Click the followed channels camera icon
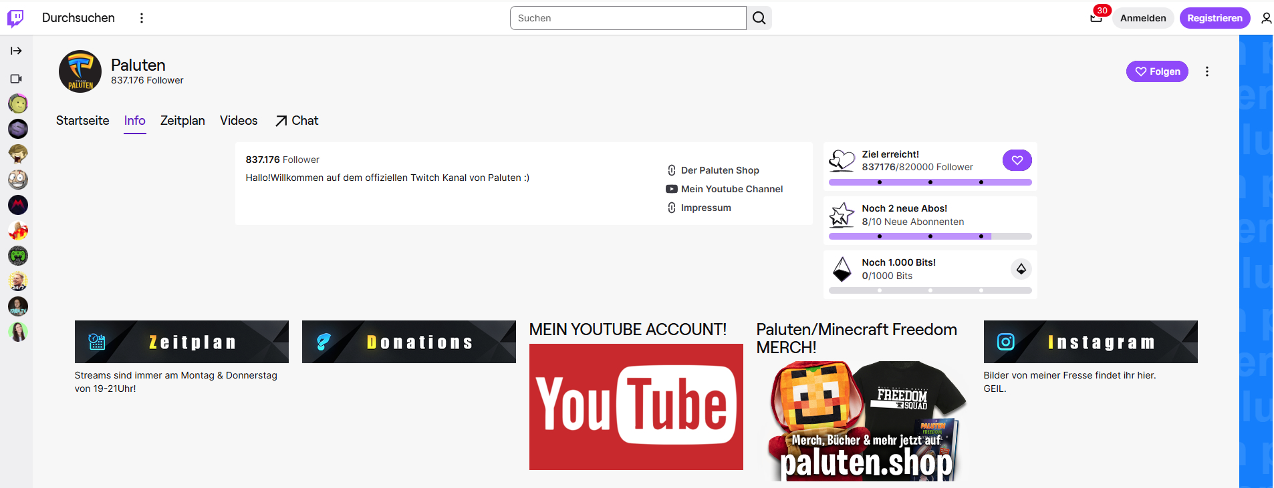1274x488 pixels. point(16,79)
